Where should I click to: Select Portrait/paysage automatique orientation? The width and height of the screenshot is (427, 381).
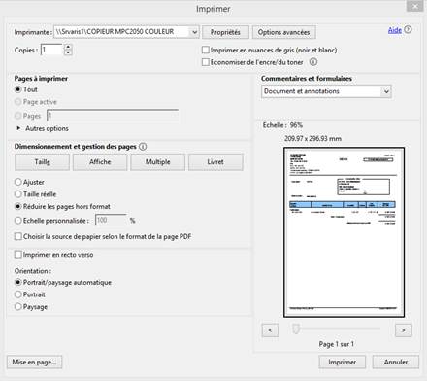click(x=18, y=282)
